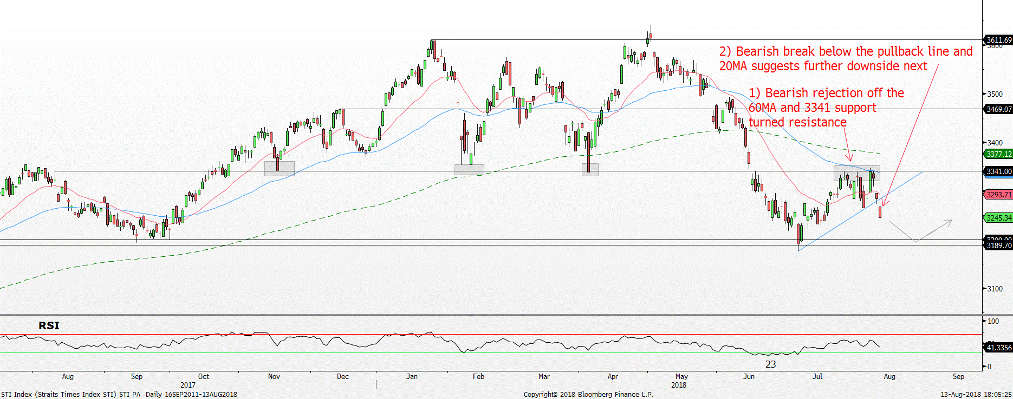The image size is (1013, 399).
Task: Click the 3611.69 price level label
Action: (x=998, y=40)
